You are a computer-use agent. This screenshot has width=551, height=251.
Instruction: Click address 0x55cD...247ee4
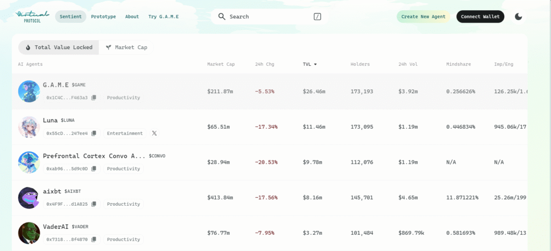pyautogui.click(x=67, y=133)
